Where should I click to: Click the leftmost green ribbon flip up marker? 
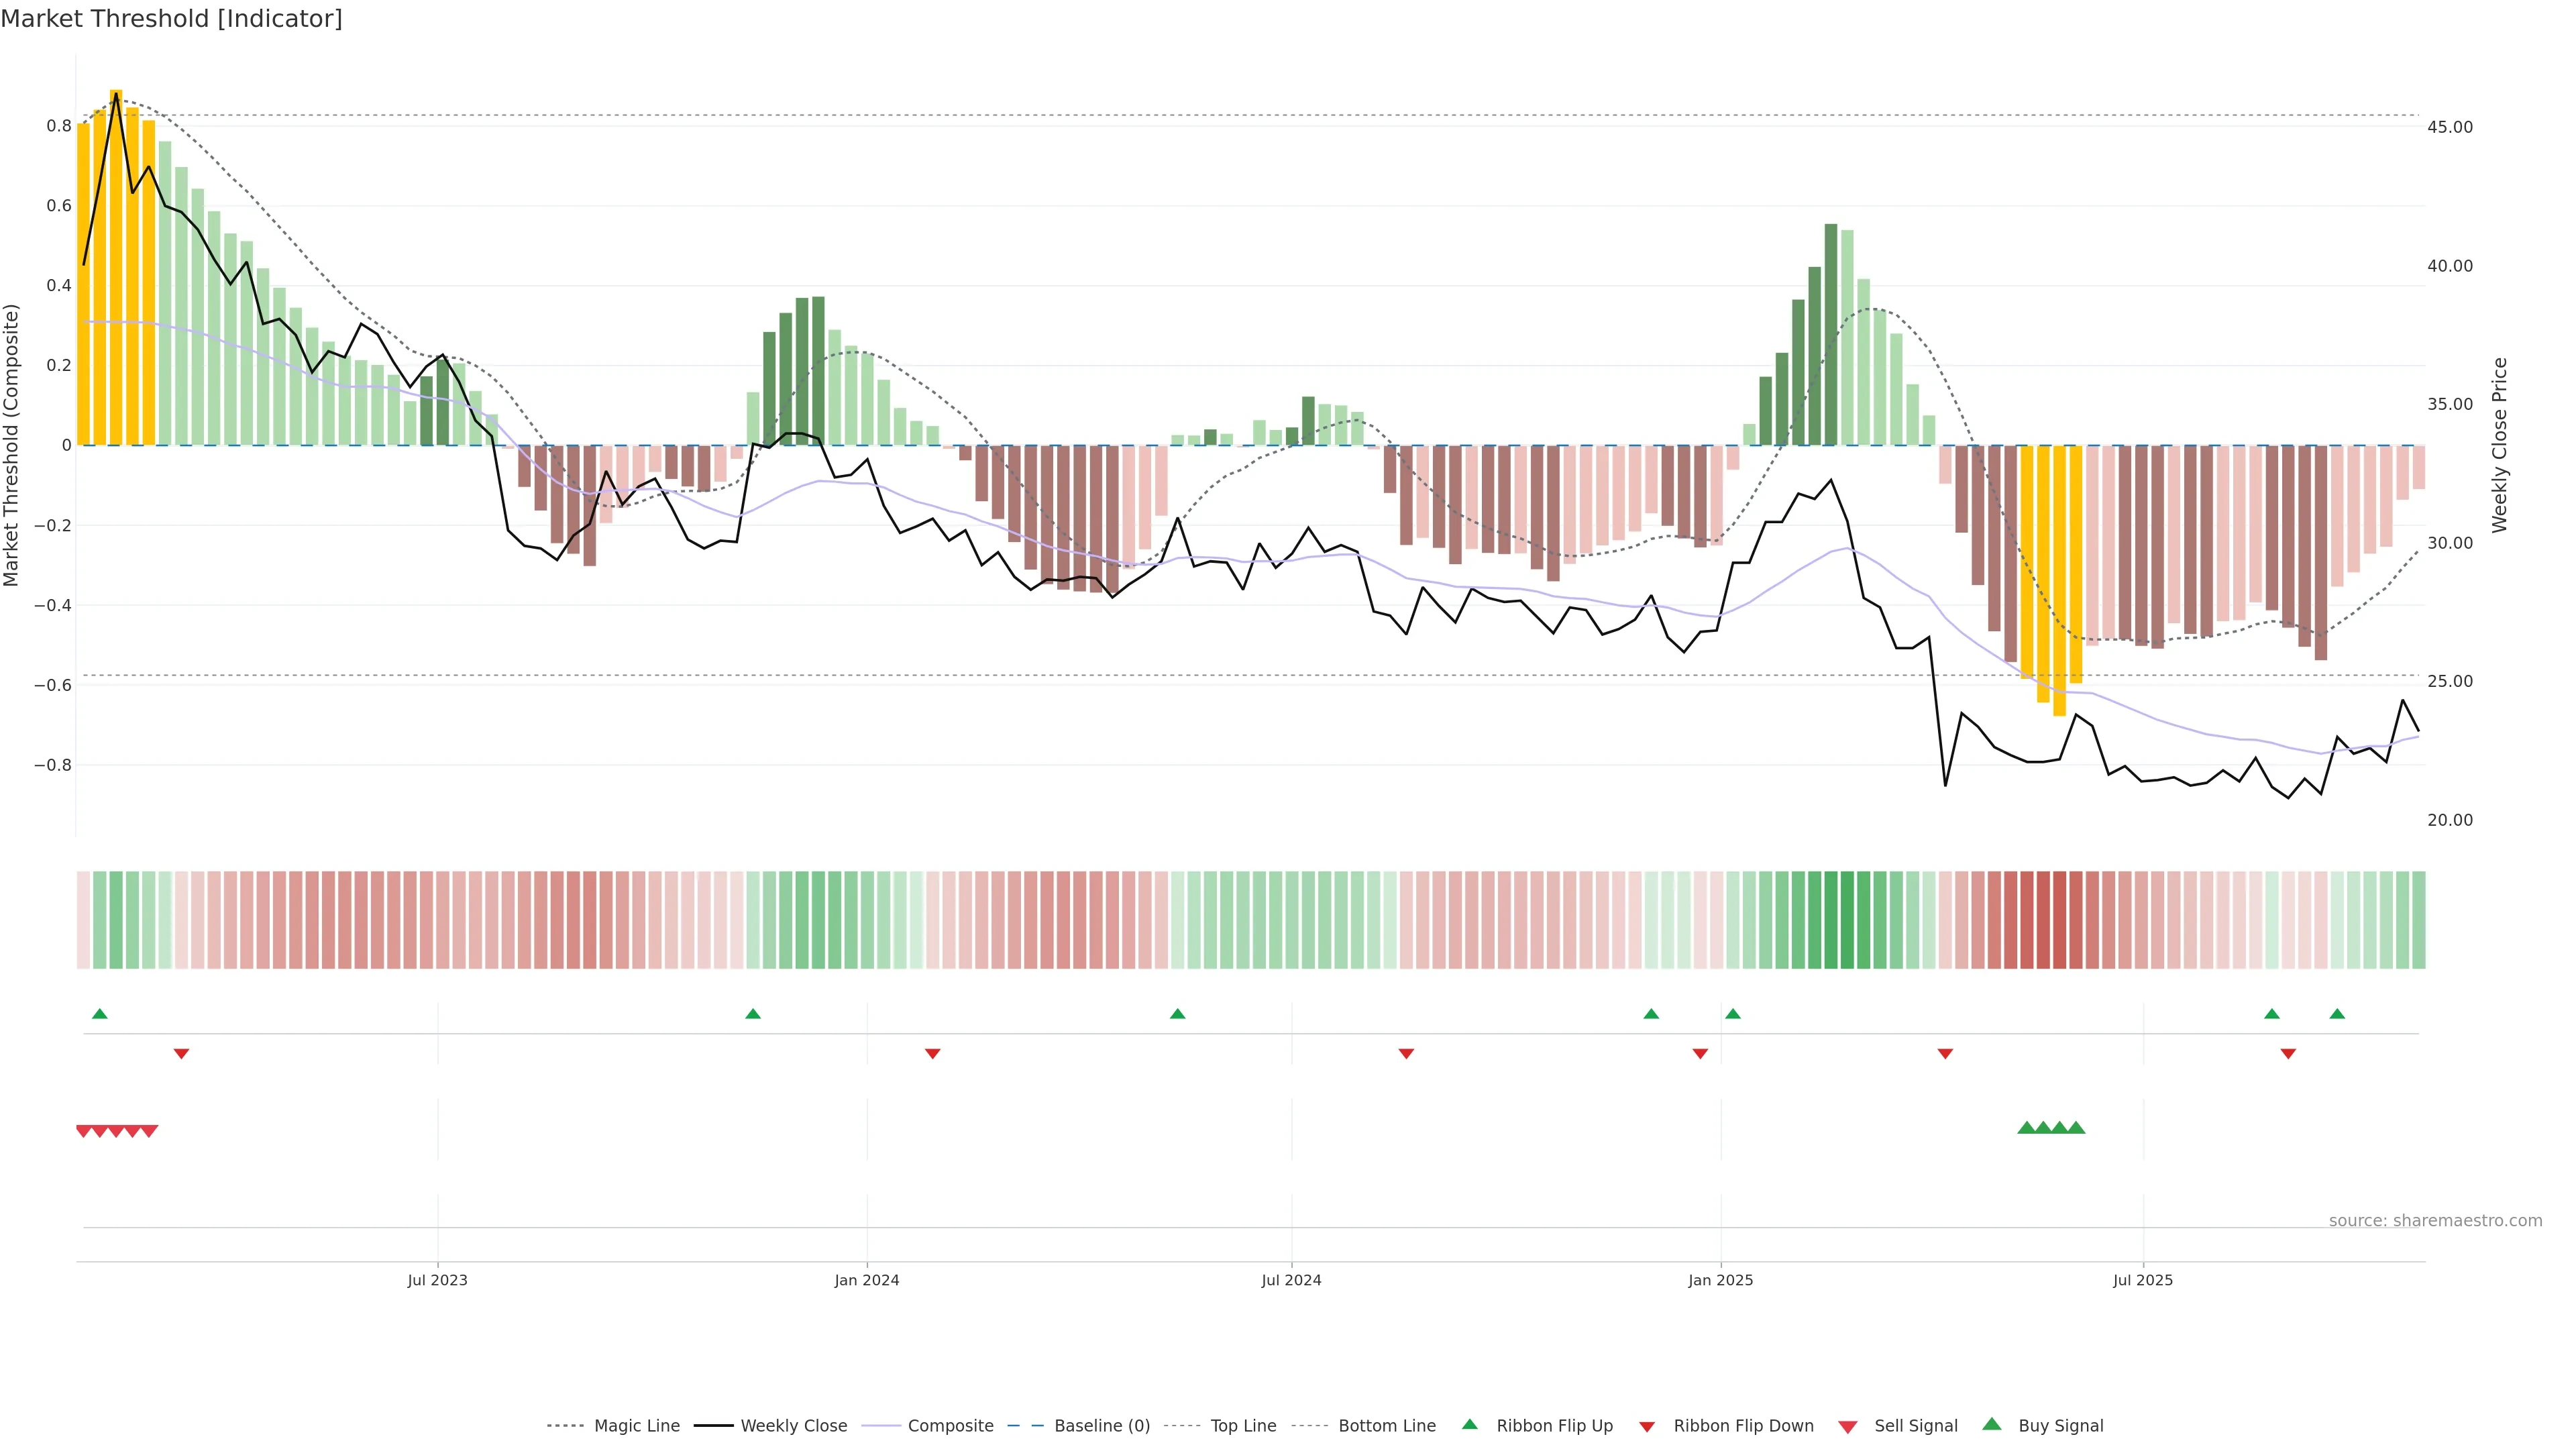pos(99,1014)
